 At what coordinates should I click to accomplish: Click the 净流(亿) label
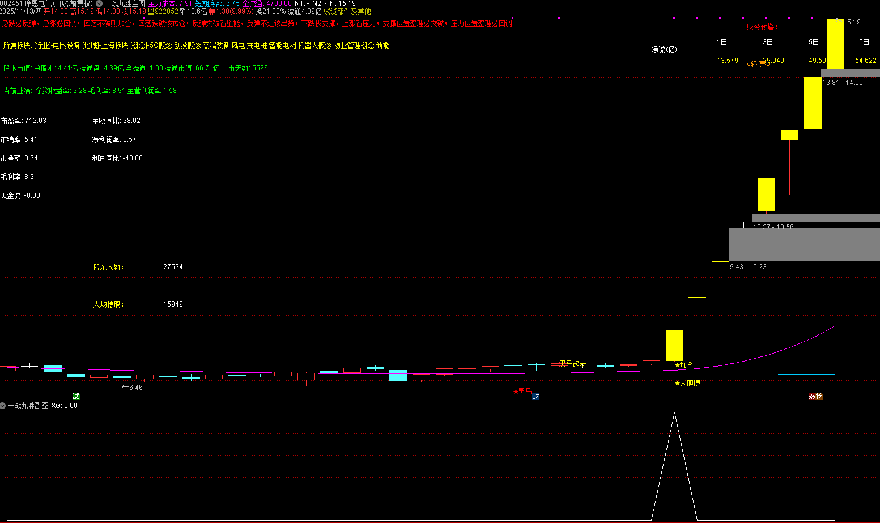[x=665, y=50]
